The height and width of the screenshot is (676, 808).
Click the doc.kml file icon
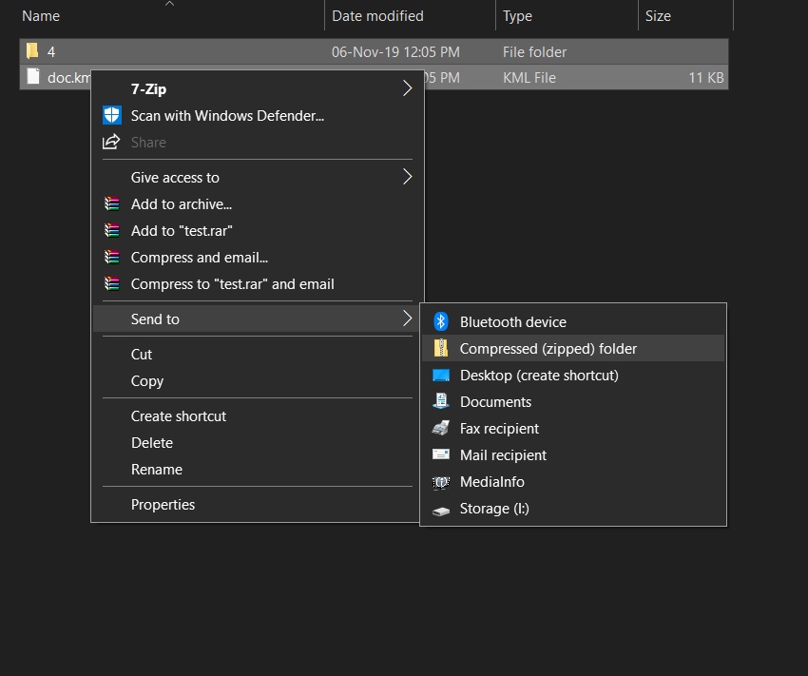(33, 77)
